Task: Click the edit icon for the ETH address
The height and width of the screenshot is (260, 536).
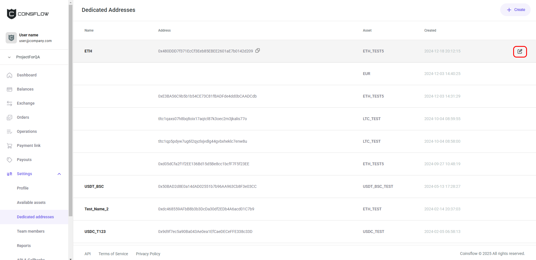Action: [x=520, y=51]
